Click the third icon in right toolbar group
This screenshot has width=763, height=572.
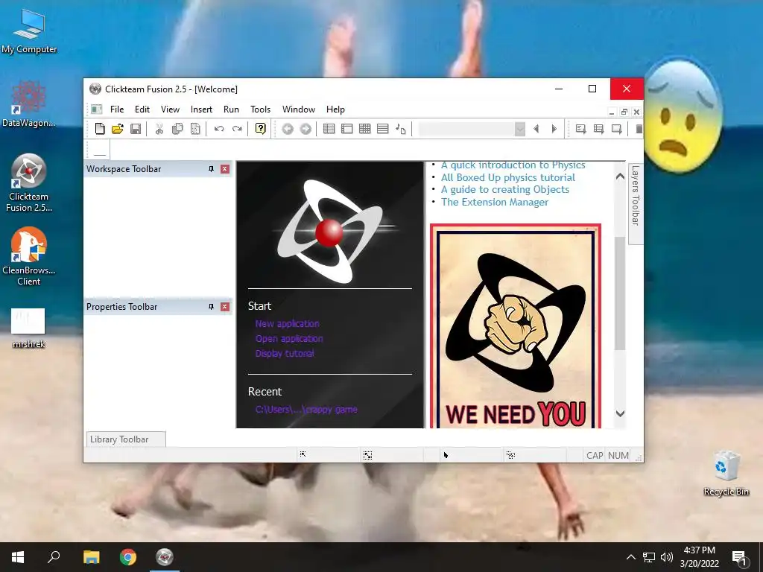point(616,129)
